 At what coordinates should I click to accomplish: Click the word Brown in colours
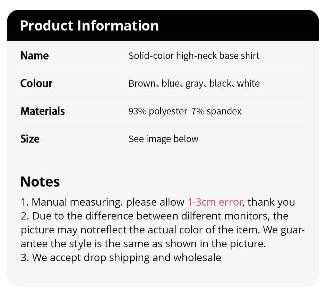tap(141, 84)
